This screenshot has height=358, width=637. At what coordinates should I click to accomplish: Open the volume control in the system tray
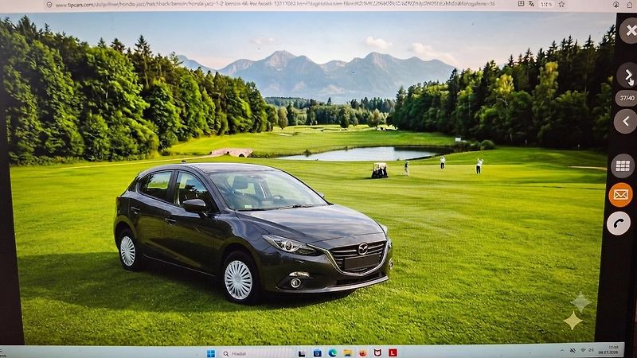pos(592,350)
